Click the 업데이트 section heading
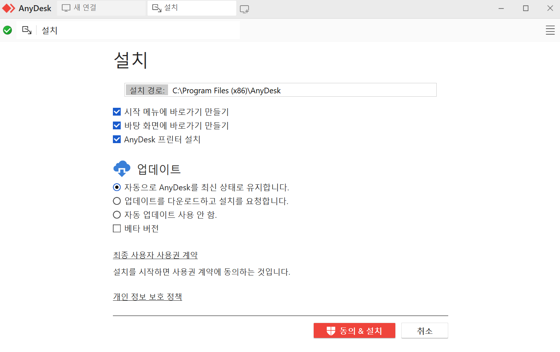This screenshot has height=352, width=560. (x=159, y=169)
